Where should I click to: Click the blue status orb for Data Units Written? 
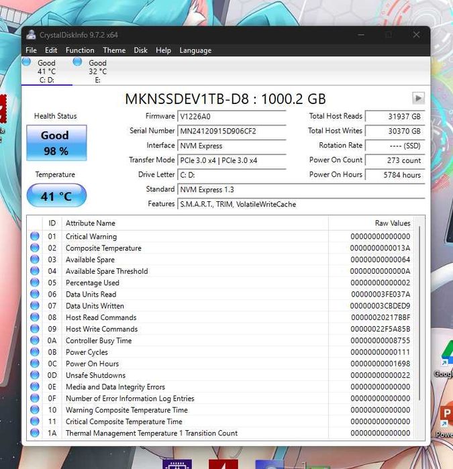[35, 306]
